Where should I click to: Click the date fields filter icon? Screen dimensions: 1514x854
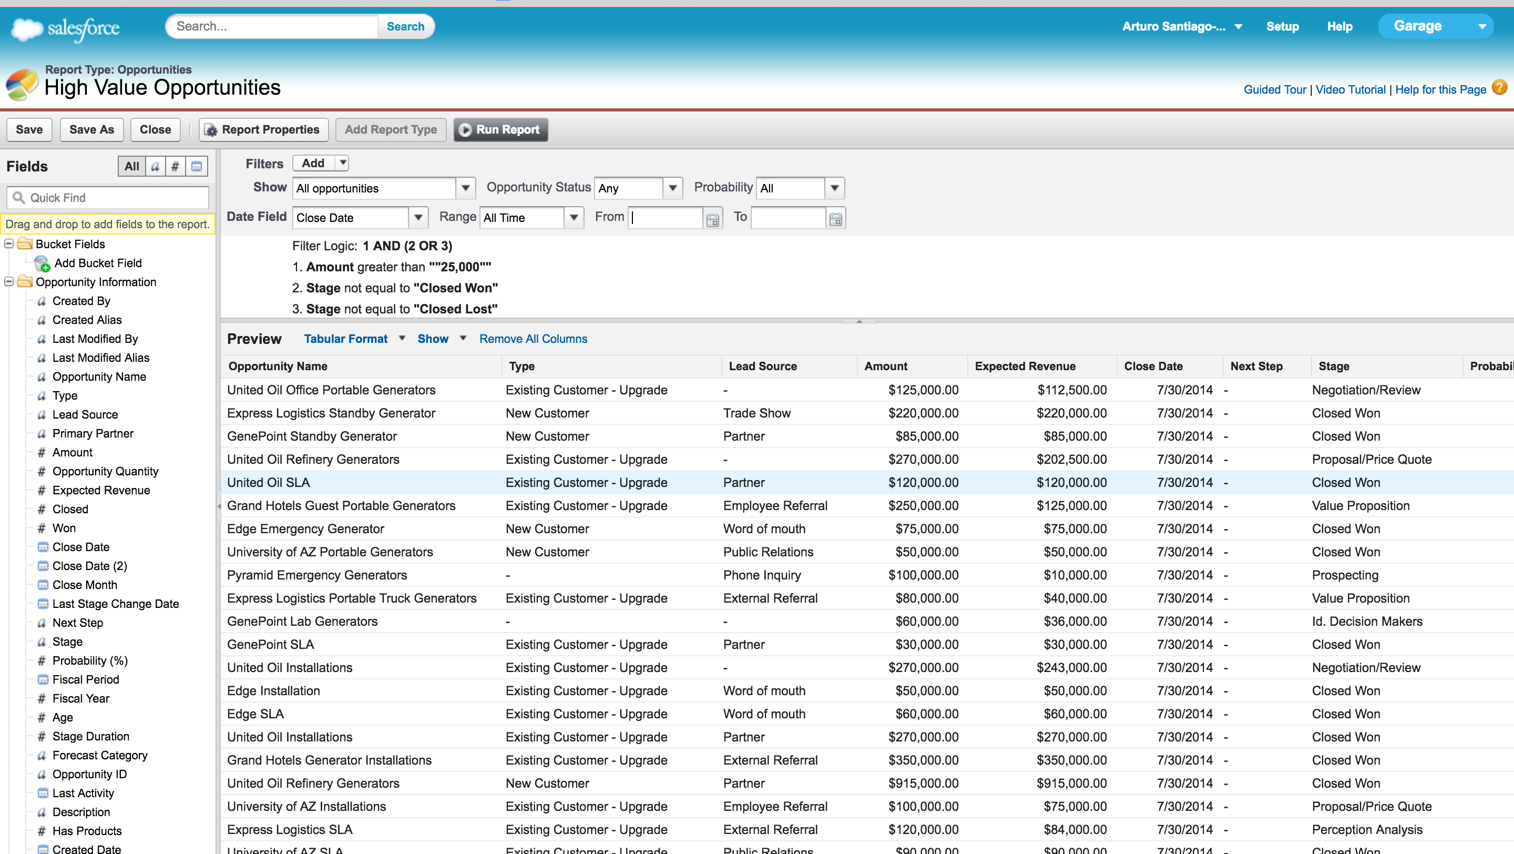pos(196,166)
